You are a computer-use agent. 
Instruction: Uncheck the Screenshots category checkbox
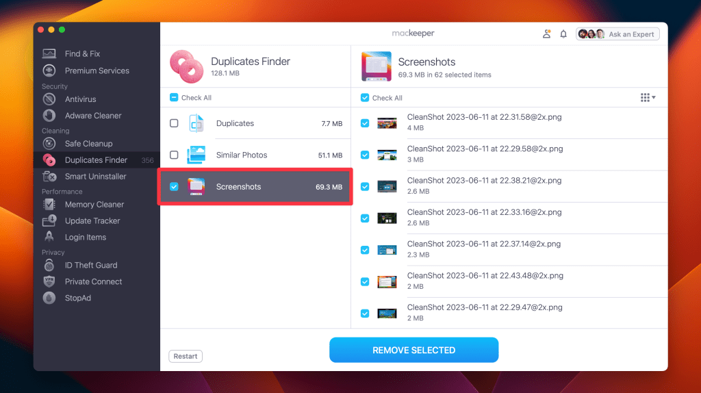point(174,187)
